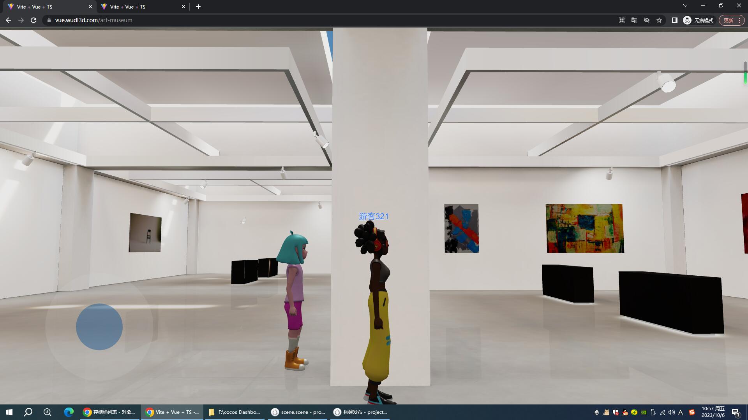The height and width of the screenshot is (420, 748).
Task: Open a new browser tab
Action: pos(198,7)
